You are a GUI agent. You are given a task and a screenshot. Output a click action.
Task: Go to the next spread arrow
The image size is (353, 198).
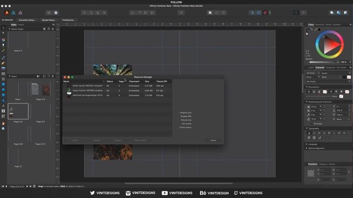pyautogui.click(x=27, y=186)
